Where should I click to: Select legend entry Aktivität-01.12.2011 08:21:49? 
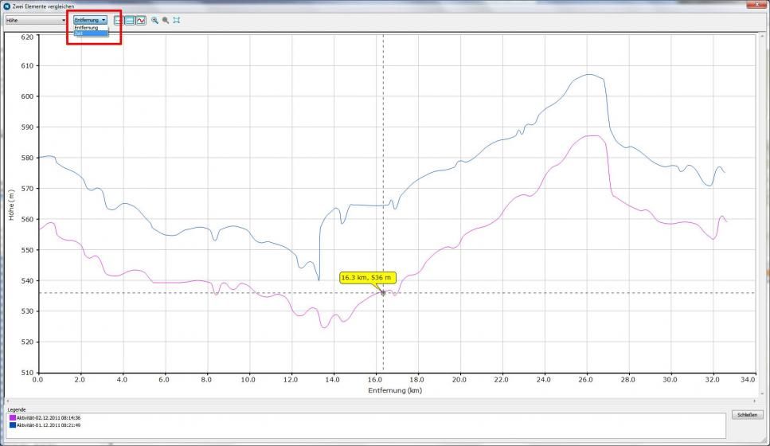48,424
